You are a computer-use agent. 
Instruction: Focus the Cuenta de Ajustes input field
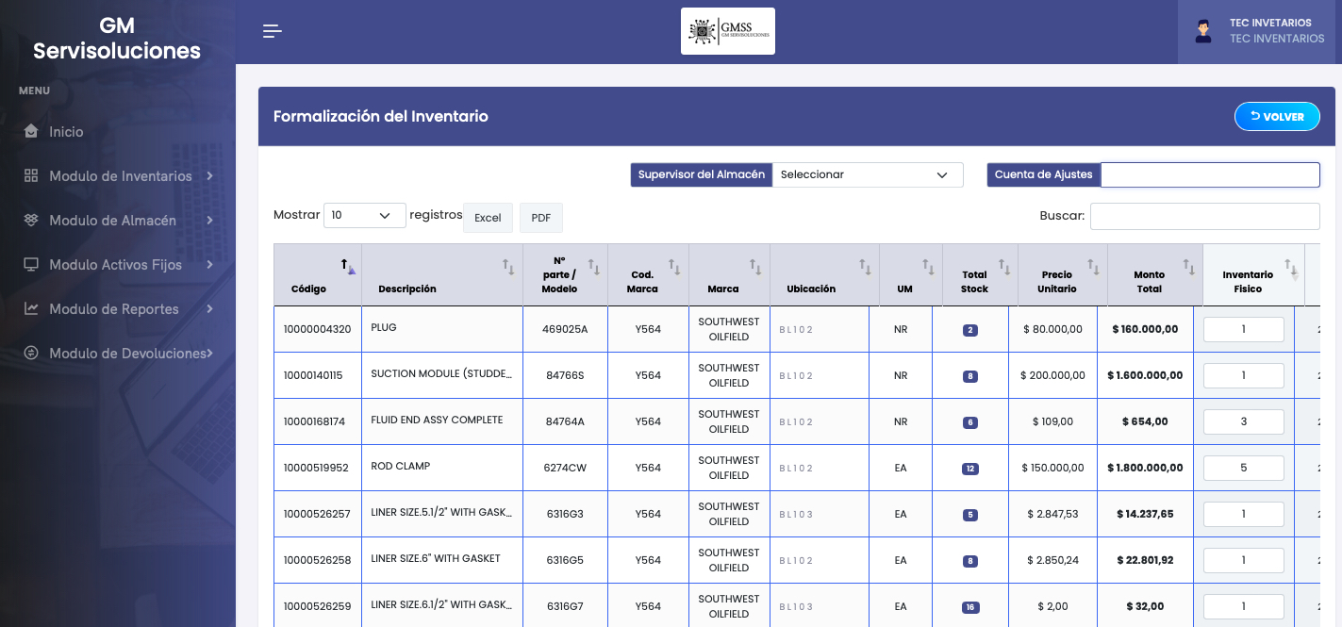click(1209, 174)
